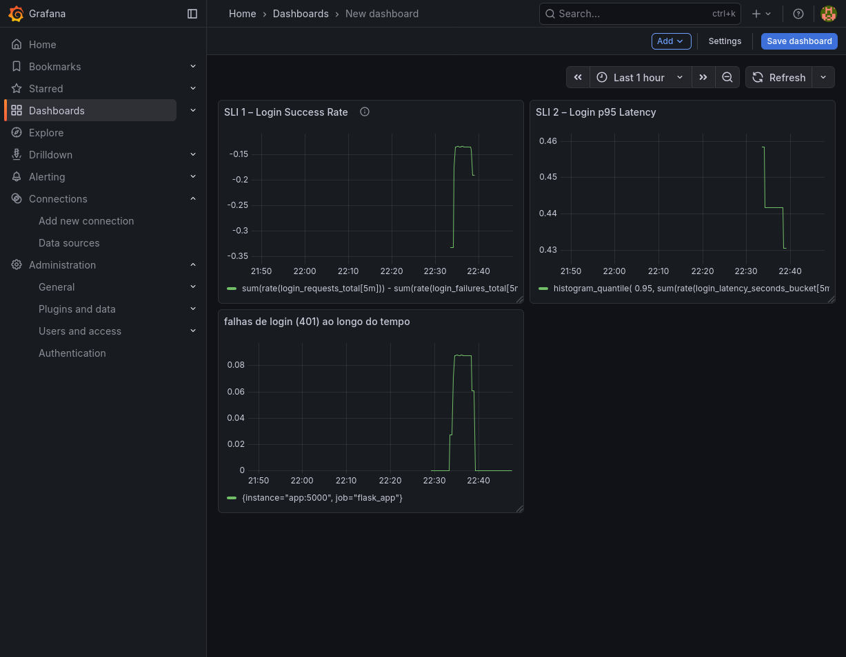Screen dimensions: 846x657
Task: Shift time range backward with double-left arrow
Action: tap(578, 77)
